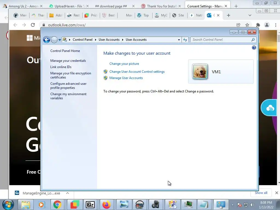Screen dimensions: 280x210
Task: Click cloud chat bubble on Outlook page
Action: [270, 108]
